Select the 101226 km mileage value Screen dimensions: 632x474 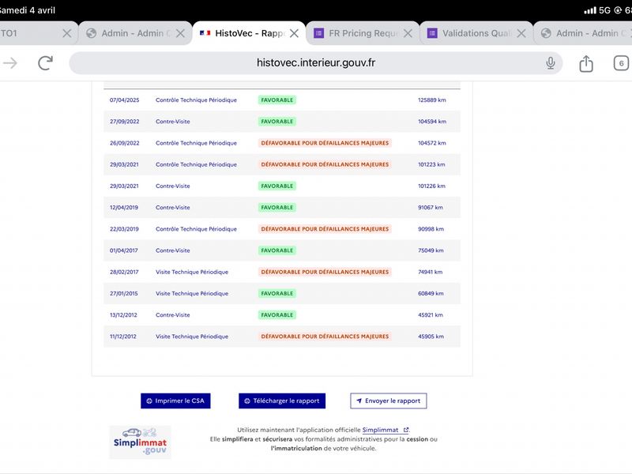[x=431, y=186]
